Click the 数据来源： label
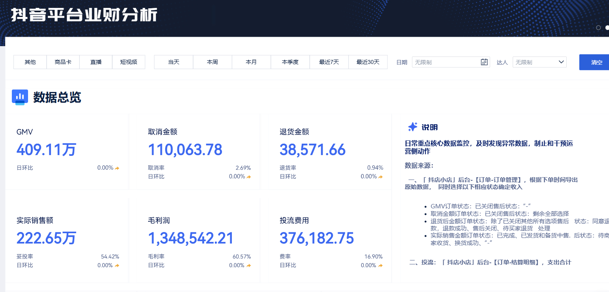The width and height of the screenshot is (609, 292). pos(419,165)
